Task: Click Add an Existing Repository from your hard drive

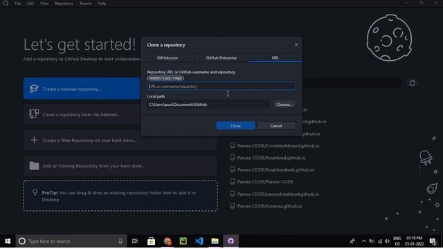Action: 120,166
